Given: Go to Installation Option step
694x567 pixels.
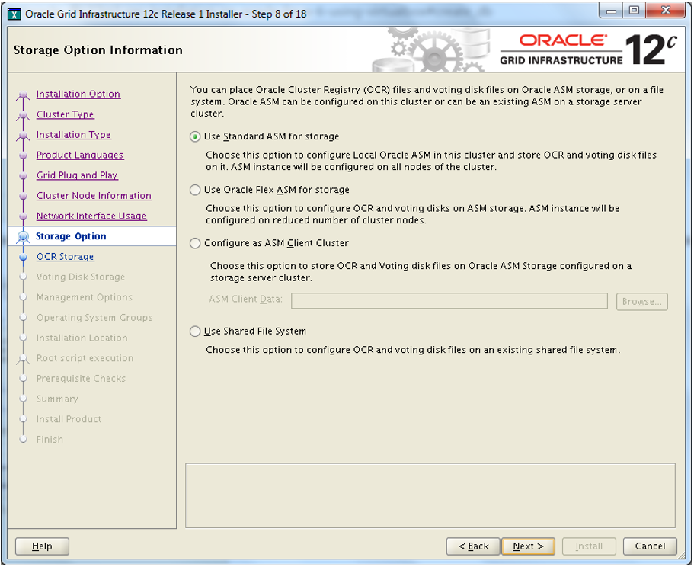Looking at the screenshot, I should click(x=78, y=94).
